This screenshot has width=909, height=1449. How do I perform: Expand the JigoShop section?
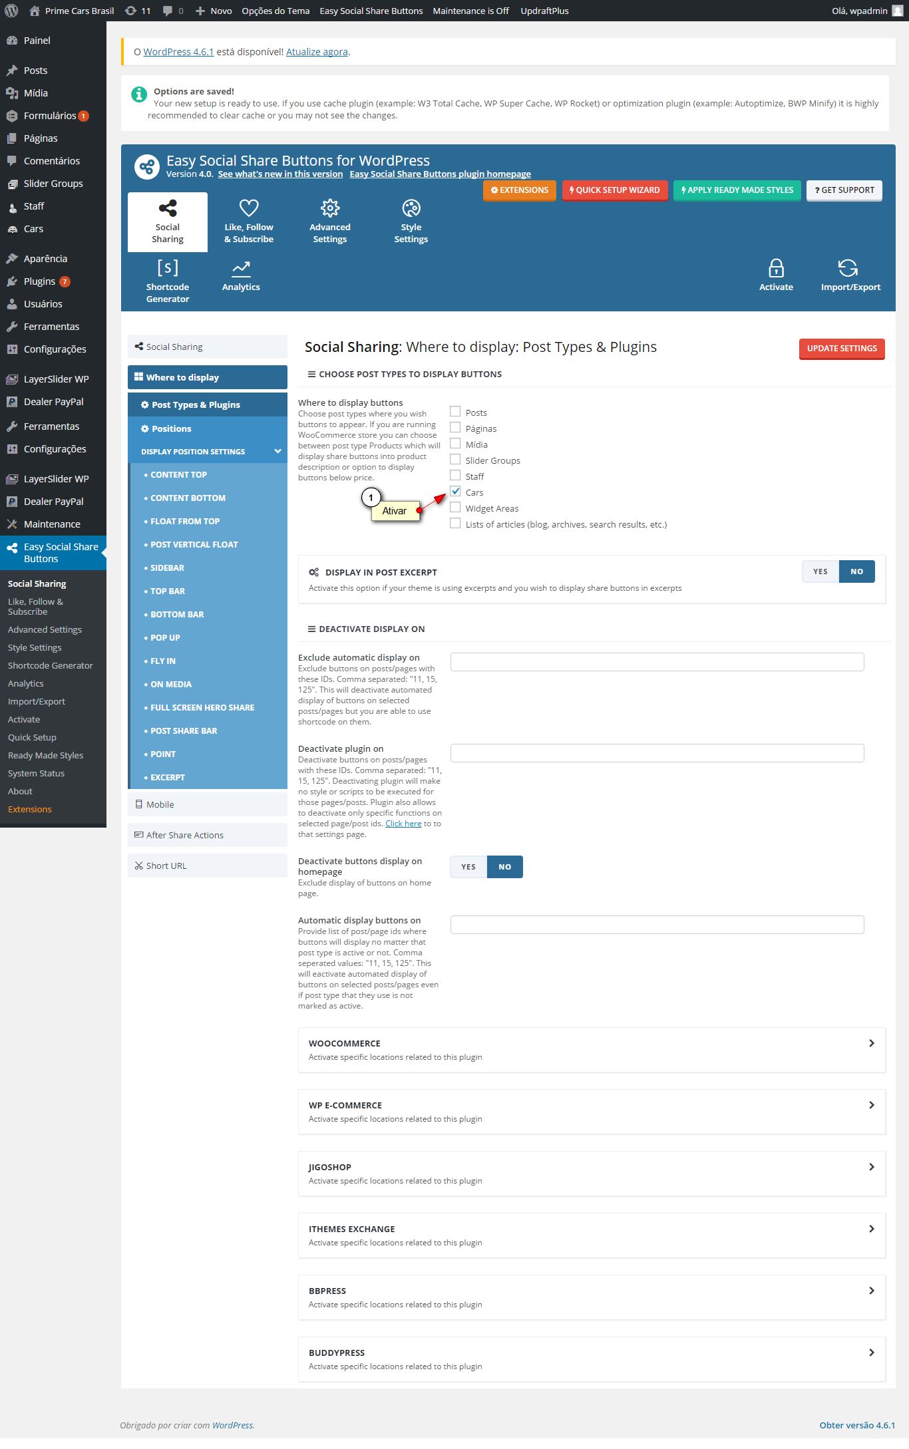(x=592, y=1174)
